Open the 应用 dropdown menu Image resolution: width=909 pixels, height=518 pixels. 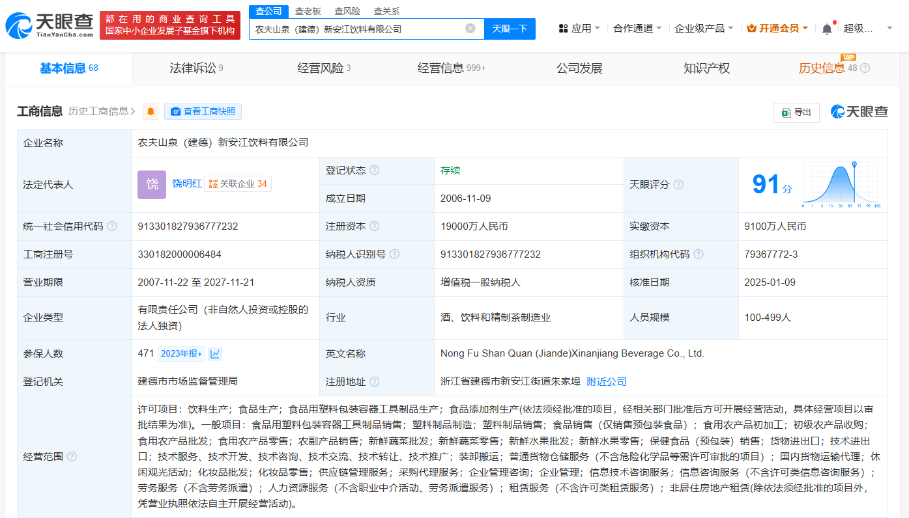pyautogui.click(x=581, y=29)
